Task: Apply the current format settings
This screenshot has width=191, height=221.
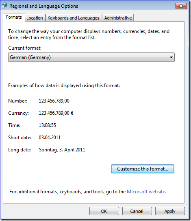Action: click(170, 211)
